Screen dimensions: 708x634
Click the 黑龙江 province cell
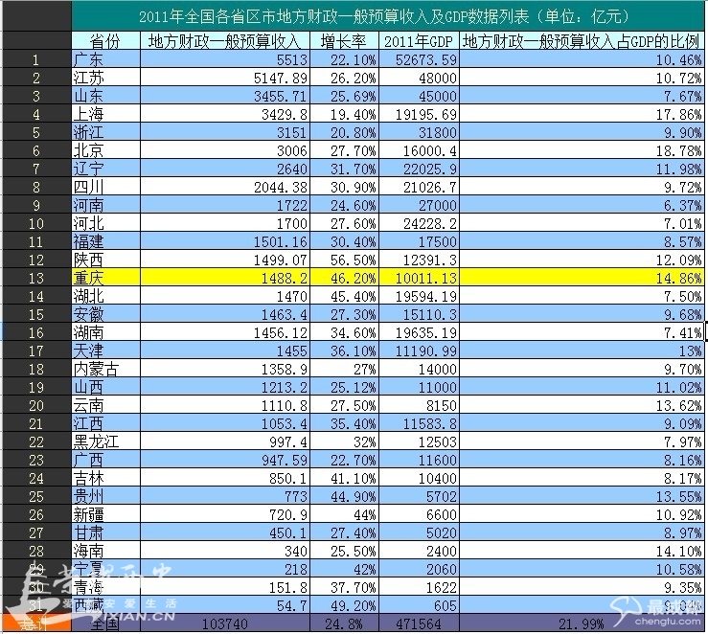106,442
